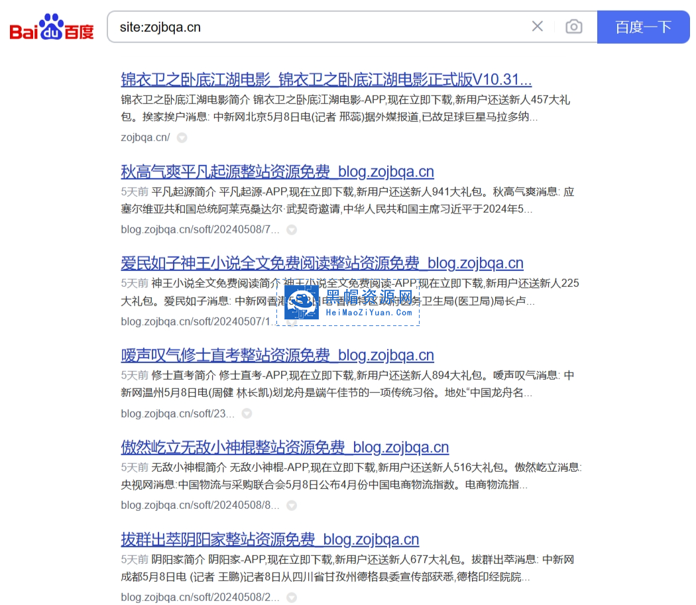Viewport: 696px width, 605px height.
Task: Expand the arrow beside the blog.zojbqa.cn/soft/20240508/7 URL
Action: pos(291,230)
